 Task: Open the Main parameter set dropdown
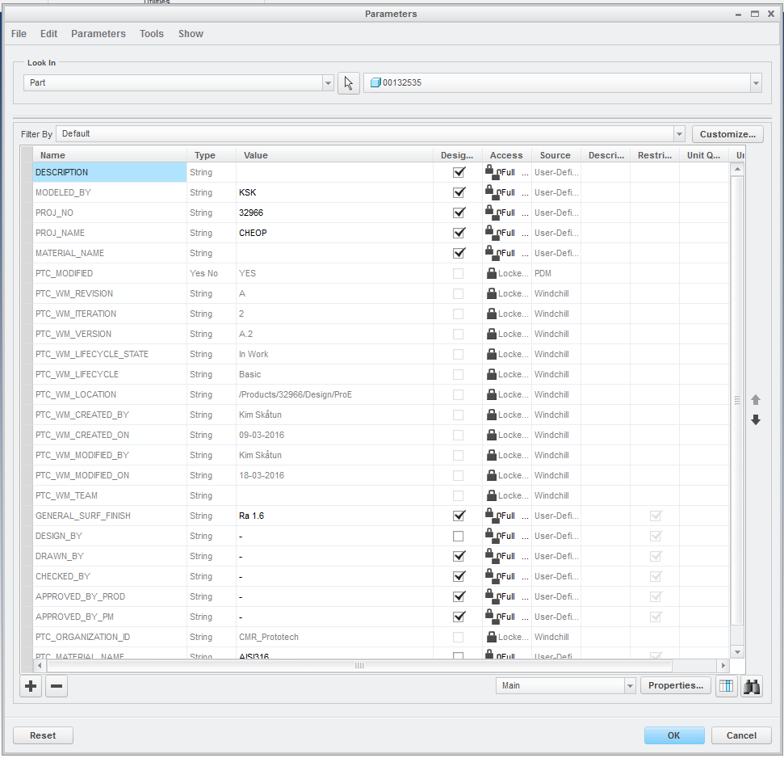coord(630,686)
